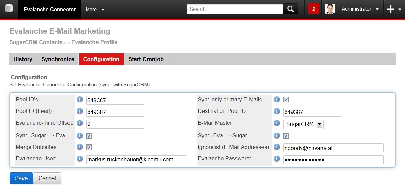Open the Start Cronjob tab
This screenshot has height=188, width=405.
146,59
